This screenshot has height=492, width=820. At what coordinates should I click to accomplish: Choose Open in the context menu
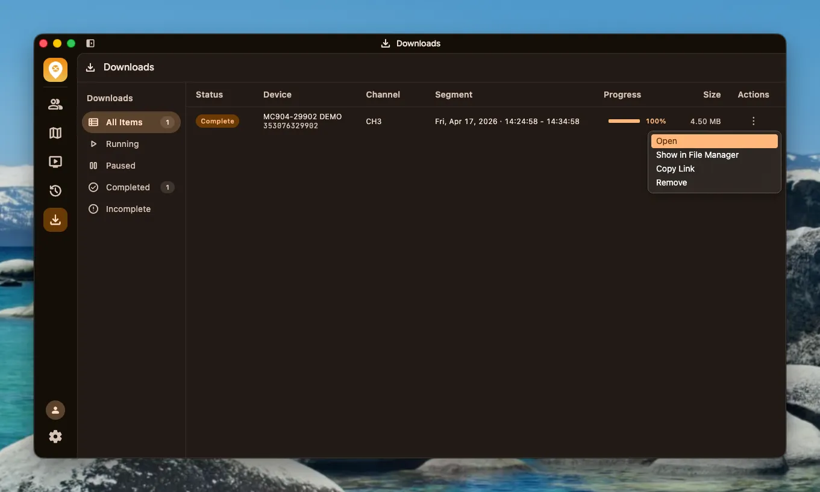(x=715, y=141)
